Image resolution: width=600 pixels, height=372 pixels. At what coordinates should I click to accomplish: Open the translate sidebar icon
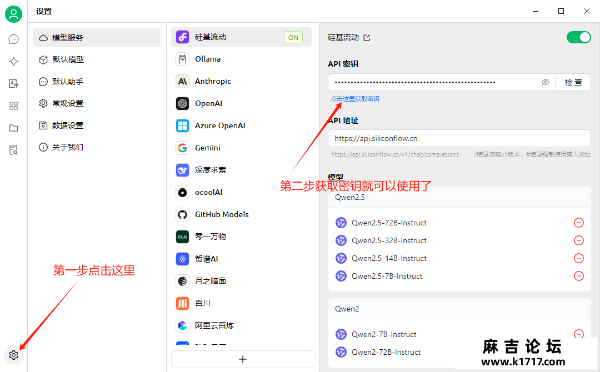point(13,83)
